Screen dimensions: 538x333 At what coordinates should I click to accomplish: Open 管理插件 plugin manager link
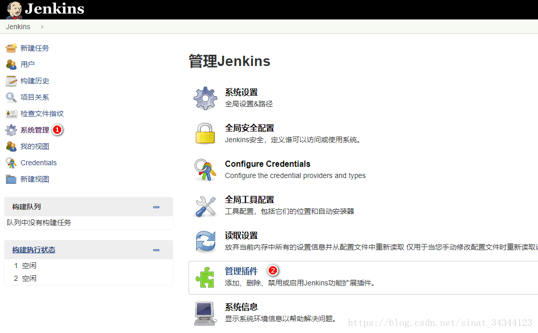pyautogui.click(x=241, y=271)
